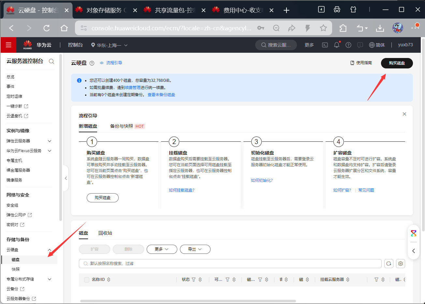Open the saved passwords key icon
425x304 pixels.
tap(261, 28)
